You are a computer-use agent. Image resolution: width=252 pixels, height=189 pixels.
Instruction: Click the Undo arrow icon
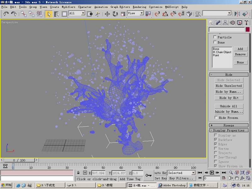pos(6,14)
